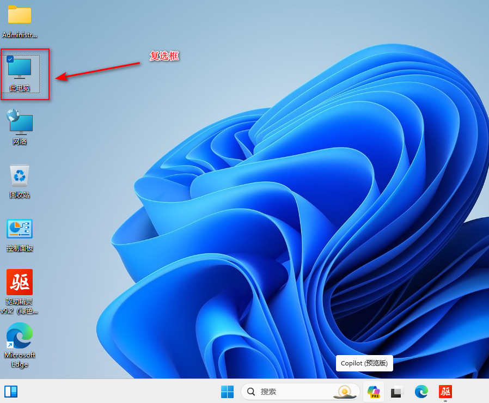Open the Widgets panel from taskbar
This screenshot has height=403, width=489.
pyautogui.click(x=11, y=392)
